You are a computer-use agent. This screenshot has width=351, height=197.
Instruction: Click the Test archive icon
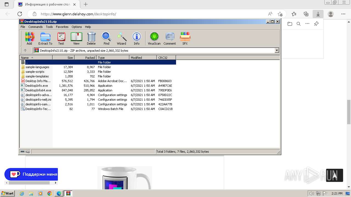pyautogui.click(x=61, y=38)
